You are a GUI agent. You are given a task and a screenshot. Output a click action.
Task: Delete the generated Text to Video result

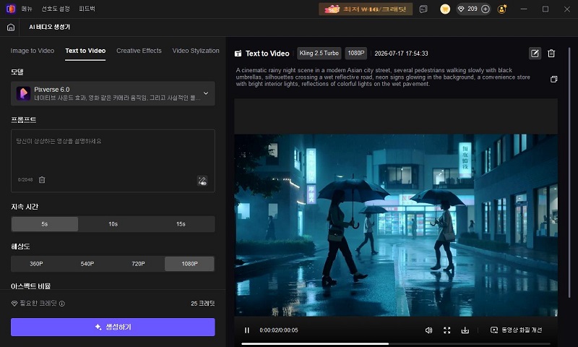(x=551, y=53)
